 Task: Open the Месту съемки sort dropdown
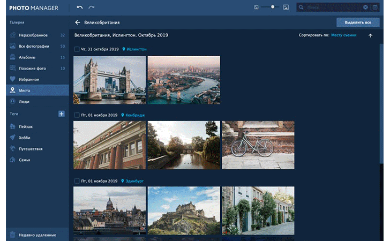[344, 35]
